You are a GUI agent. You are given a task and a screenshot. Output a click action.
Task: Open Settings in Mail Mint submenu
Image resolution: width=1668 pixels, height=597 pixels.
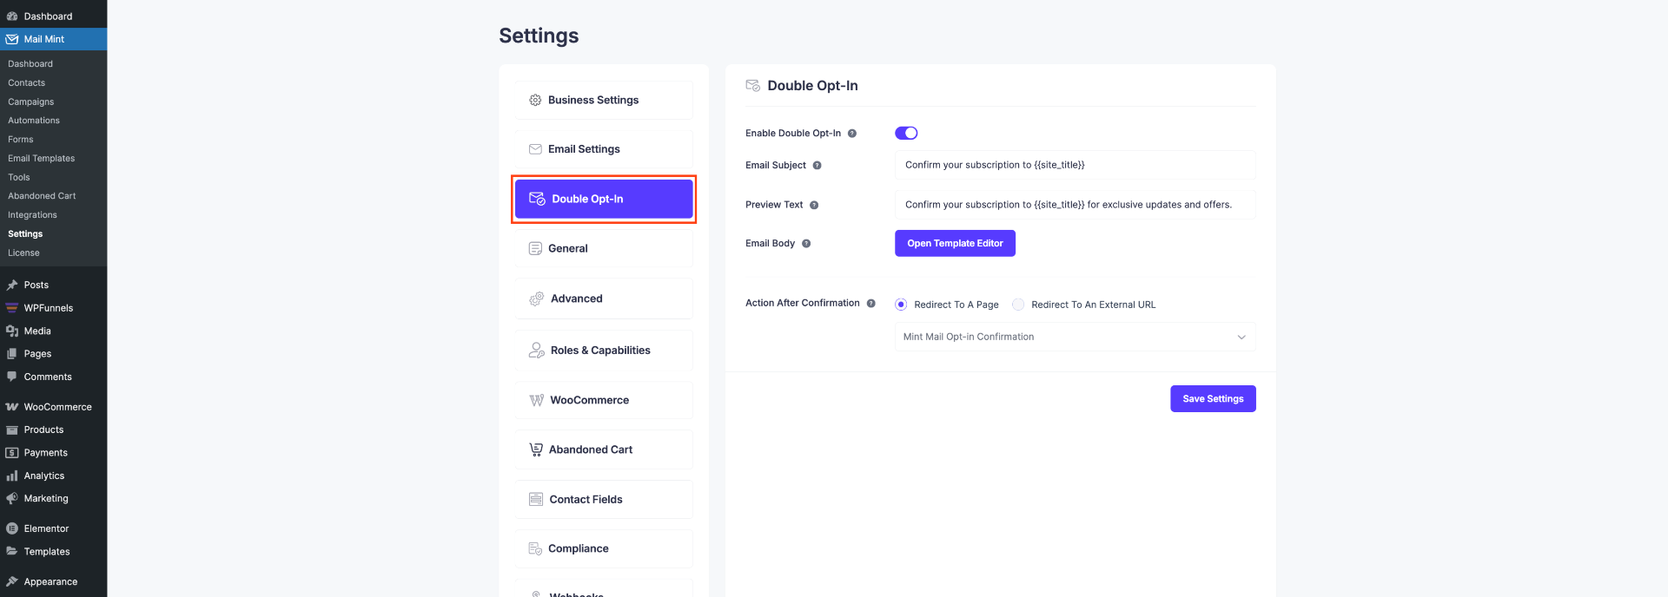pos(25,234)
